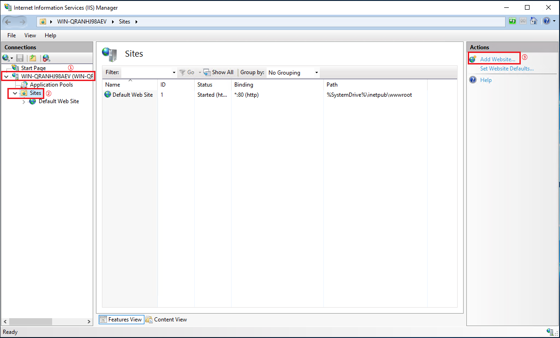Click the Forward navigation arrow

[22, 22]
